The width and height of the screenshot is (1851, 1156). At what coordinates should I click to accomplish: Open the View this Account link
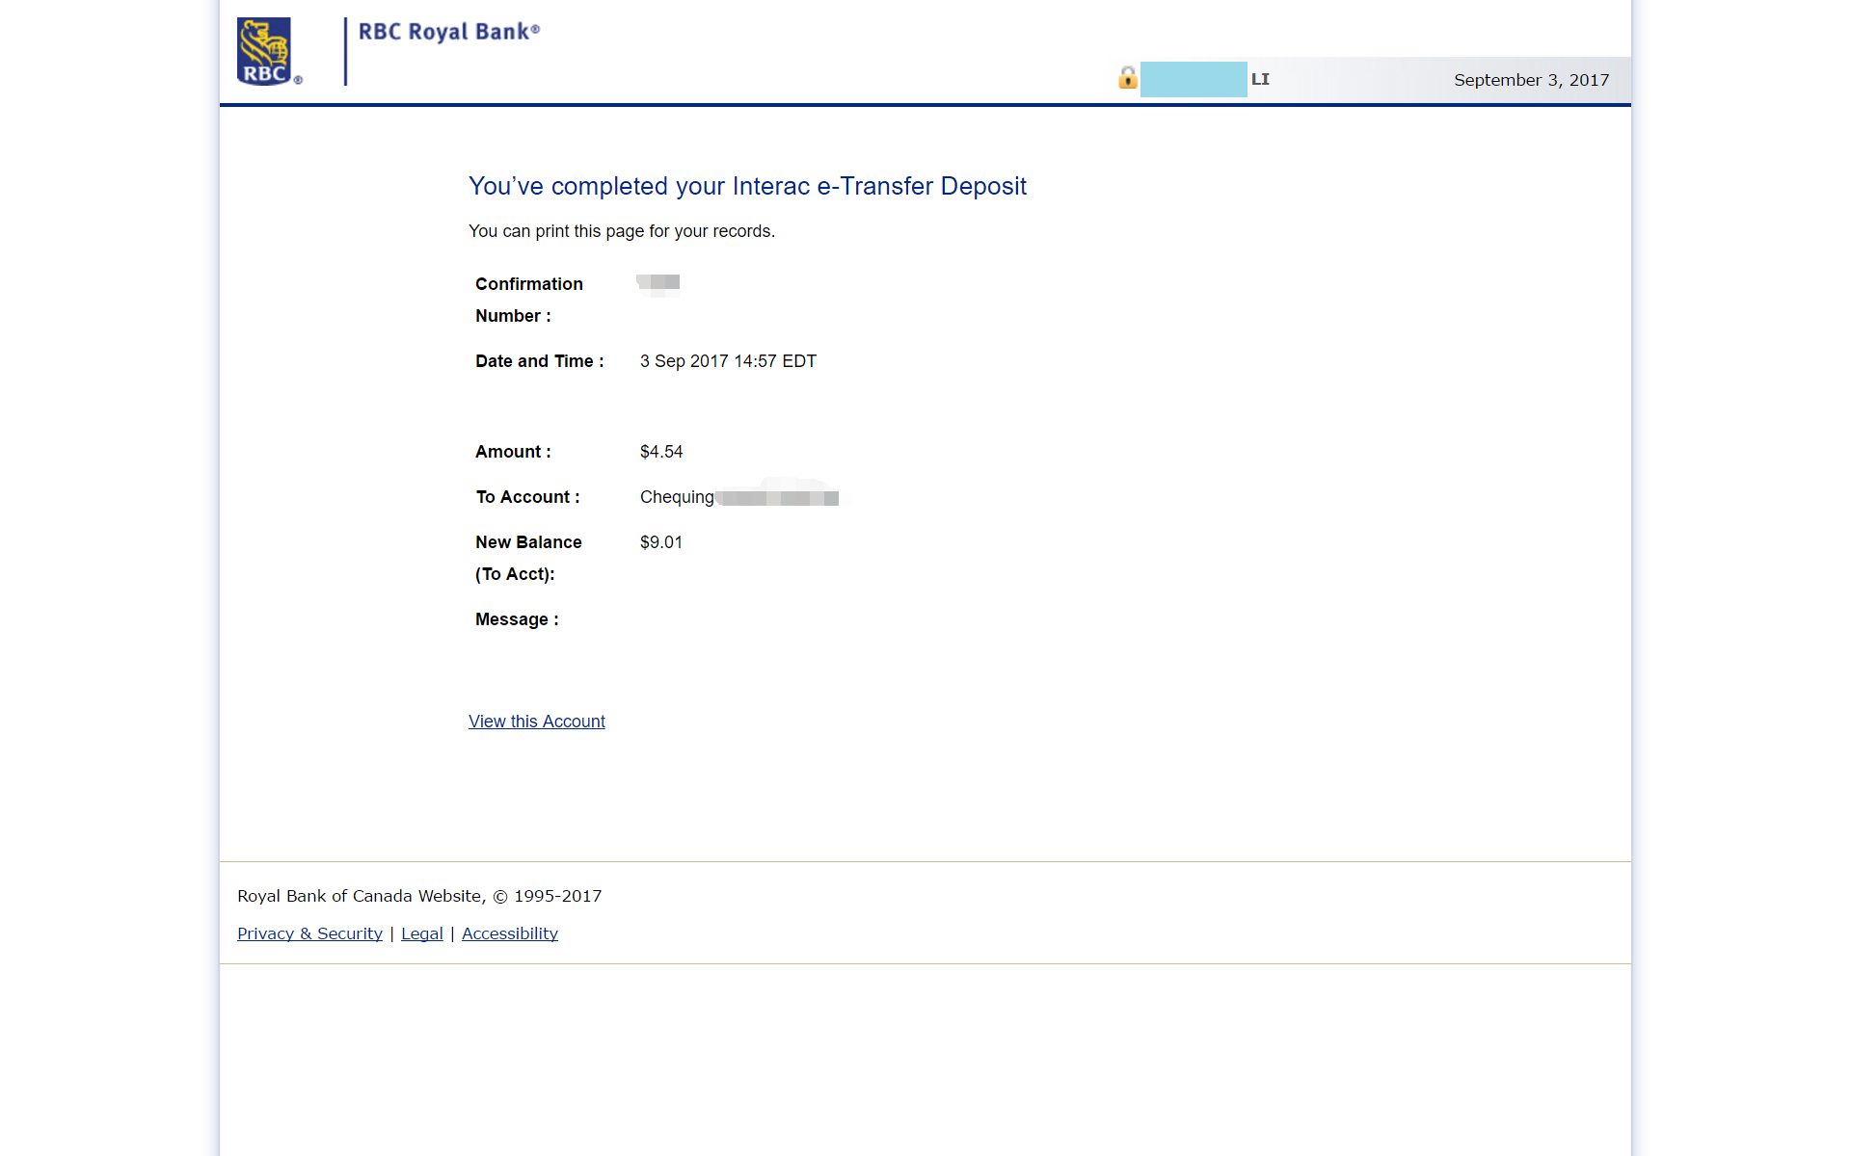tap(537, 722)
